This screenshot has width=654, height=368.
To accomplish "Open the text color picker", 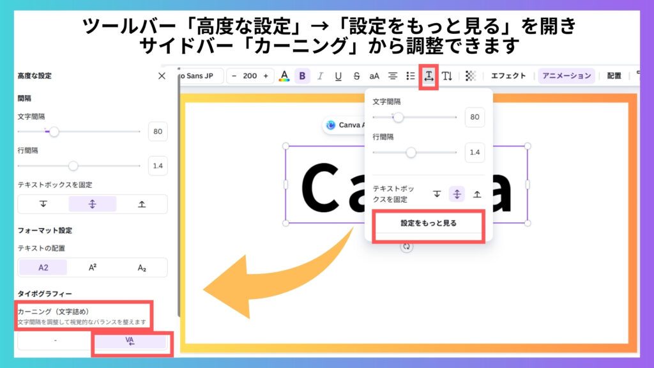I will tap(284, 76).
